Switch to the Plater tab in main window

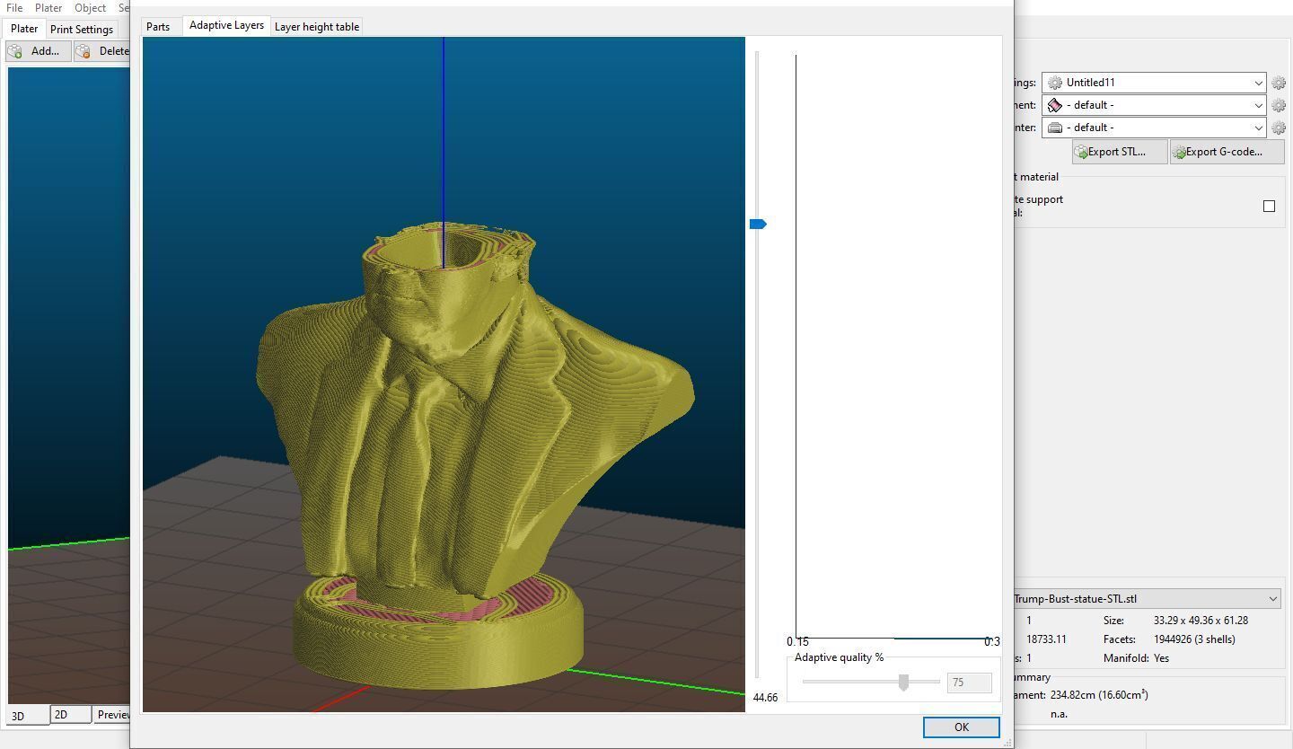[24, 29]
